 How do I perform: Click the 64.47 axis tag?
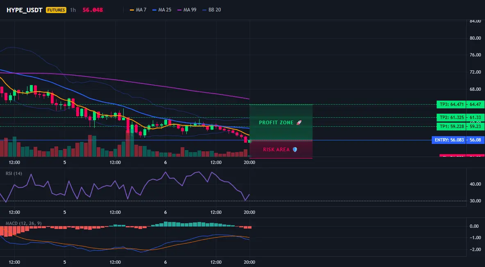pos(476,104)
